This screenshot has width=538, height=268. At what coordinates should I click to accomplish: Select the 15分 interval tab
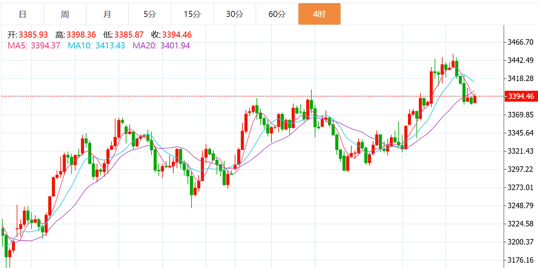pyautogui.click(x=192, y=14)
